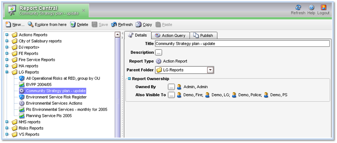Expand the VS Reports folder
337x143 pixels.
7,134
